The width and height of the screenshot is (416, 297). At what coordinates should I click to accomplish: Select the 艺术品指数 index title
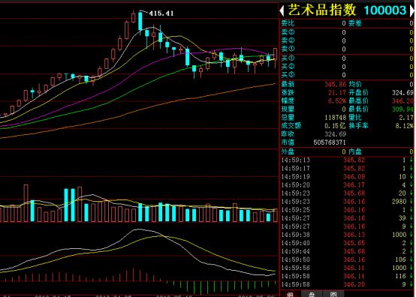click(x=322, y=10)
